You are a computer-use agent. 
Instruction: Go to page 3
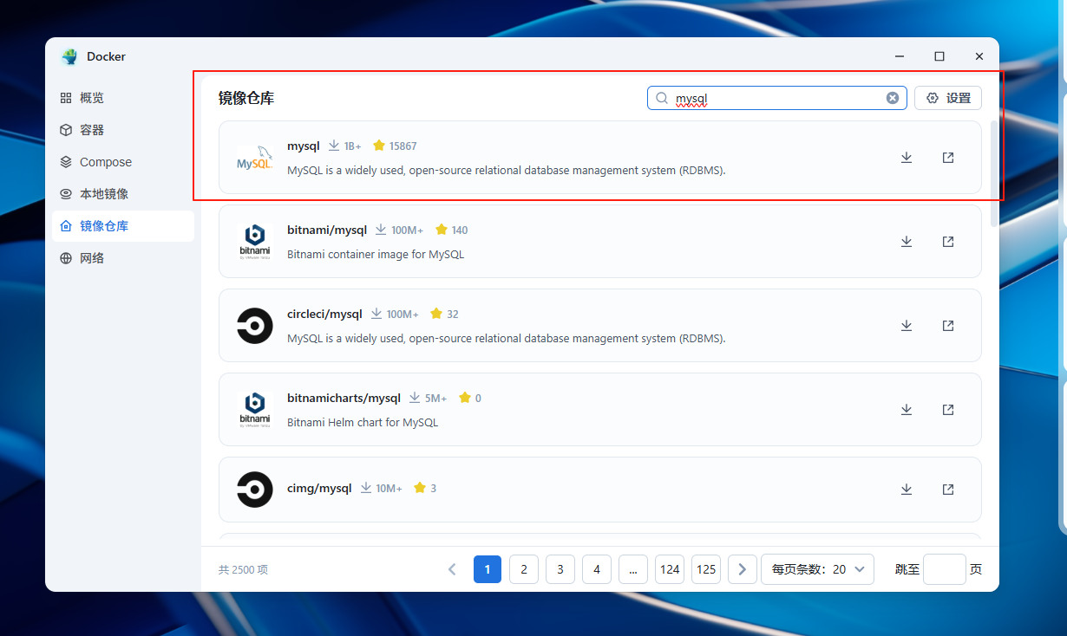(x=560, y=569)
